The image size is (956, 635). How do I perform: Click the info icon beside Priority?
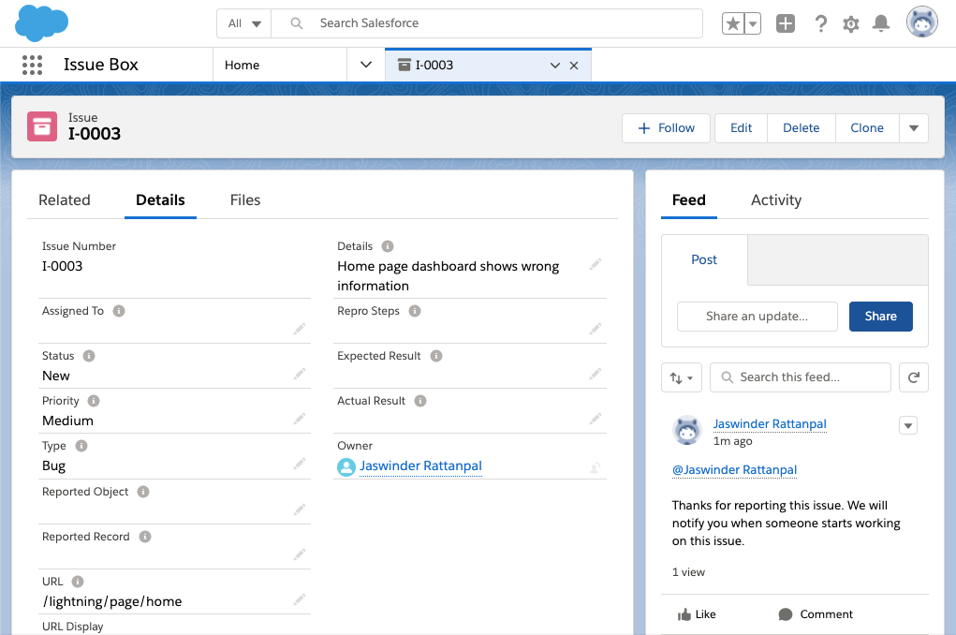94,401
